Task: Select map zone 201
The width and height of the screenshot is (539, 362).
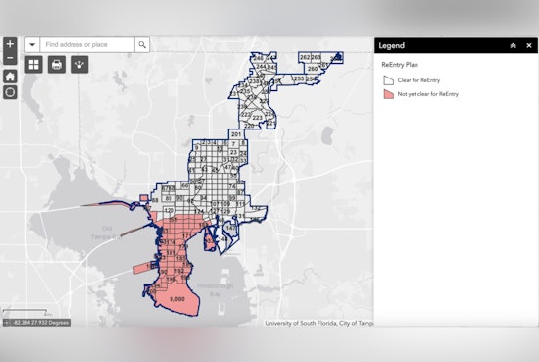Action: coord(236,134)
